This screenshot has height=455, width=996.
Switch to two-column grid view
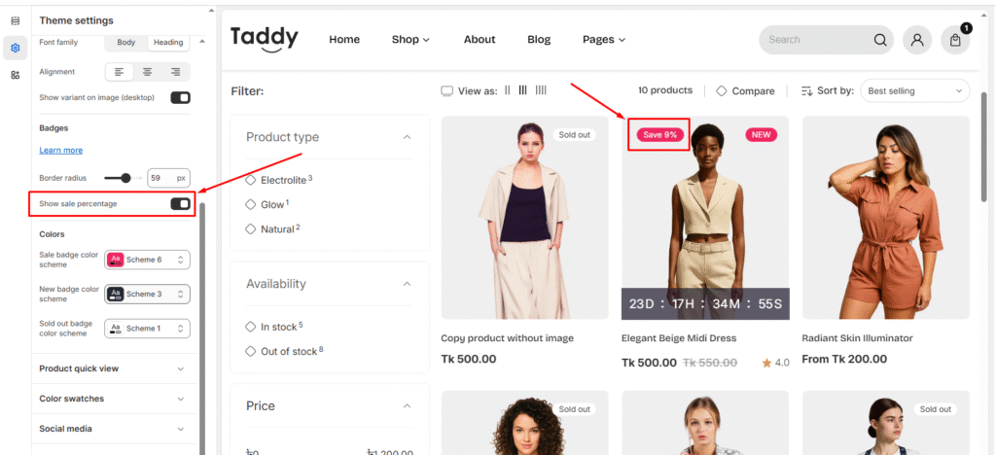(x=507, y=90)
